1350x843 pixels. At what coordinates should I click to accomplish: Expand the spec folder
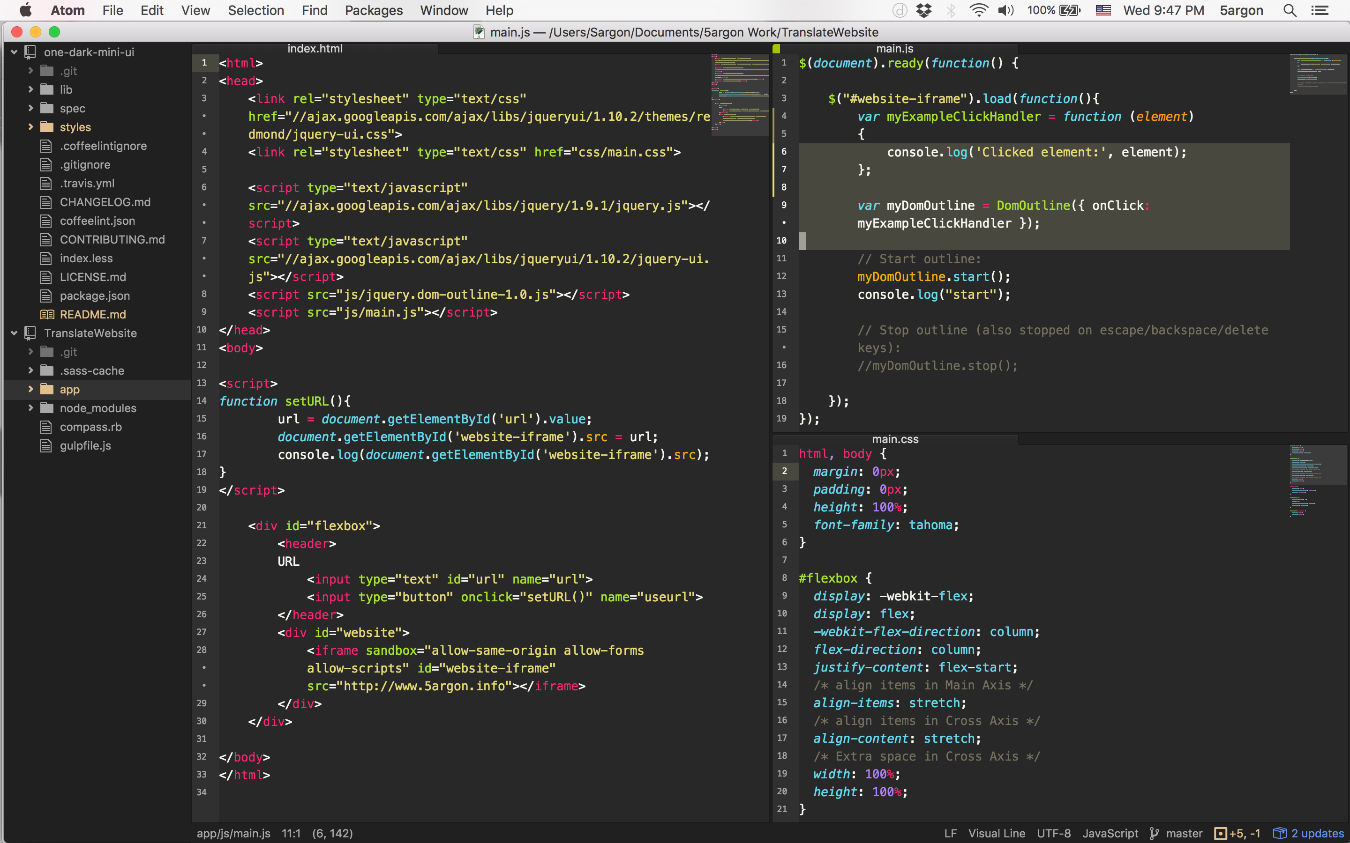pyautogui.click(x=30, y=108)
